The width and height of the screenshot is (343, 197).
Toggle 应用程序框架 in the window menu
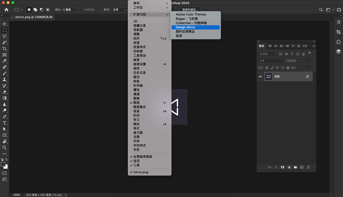pyautogui.click(x=143, y=157)
